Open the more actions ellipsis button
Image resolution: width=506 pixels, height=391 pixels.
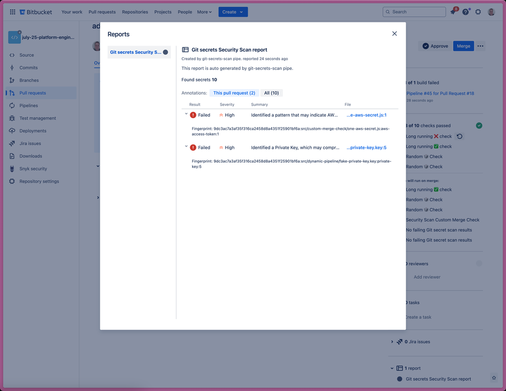coord(480,46)
